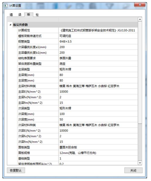The width and height of the screenshot is (151, 181).
Task: Click the 关闭 button
Action: coord(133,170)
